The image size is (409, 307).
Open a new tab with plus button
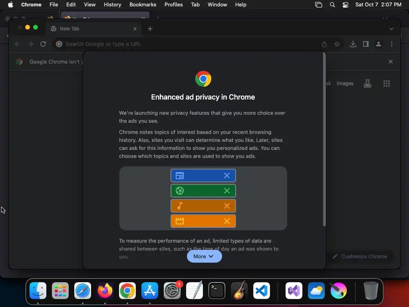[150, 29]
